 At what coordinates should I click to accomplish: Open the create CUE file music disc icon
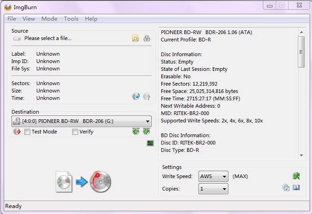click(x=136, y=97)
